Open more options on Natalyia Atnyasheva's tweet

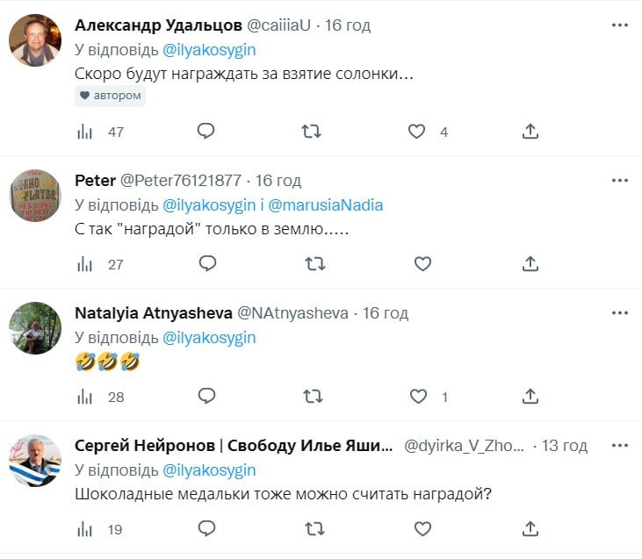tap(620, 313)
